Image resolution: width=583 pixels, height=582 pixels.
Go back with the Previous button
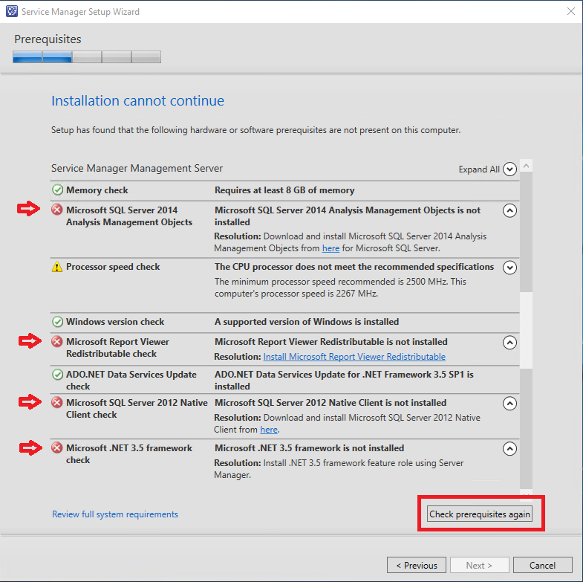coord(417,565)
